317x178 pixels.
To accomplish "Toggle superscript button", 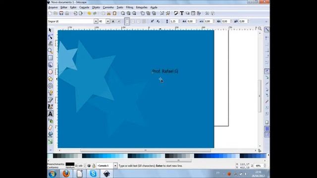I will 152,21.
